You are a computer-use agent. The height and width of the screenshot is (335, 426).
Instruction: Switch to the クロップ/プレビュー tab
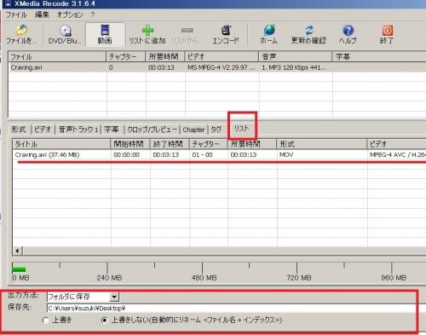tap(153, 130)
